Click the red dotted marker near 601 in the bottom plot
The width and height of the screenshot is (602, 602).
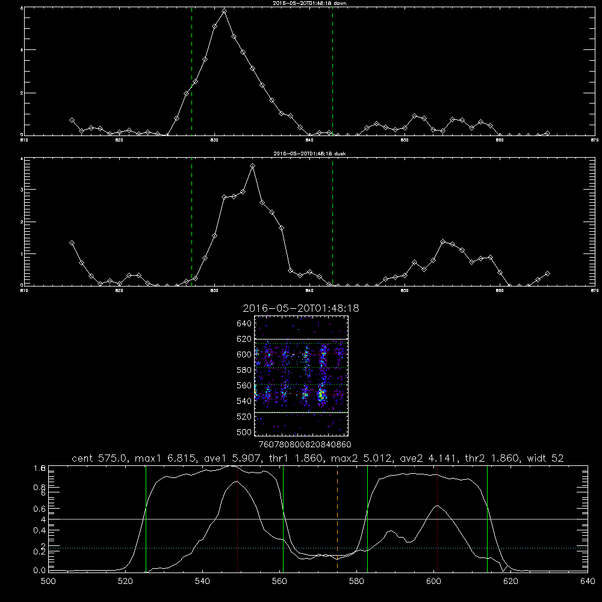(437, 519)
